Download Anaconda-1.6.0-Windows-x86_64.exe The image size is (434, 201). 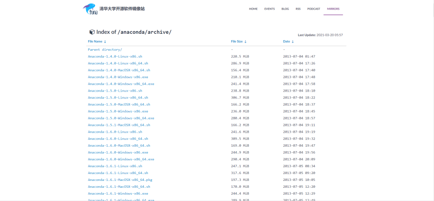[x=121, y=159]
